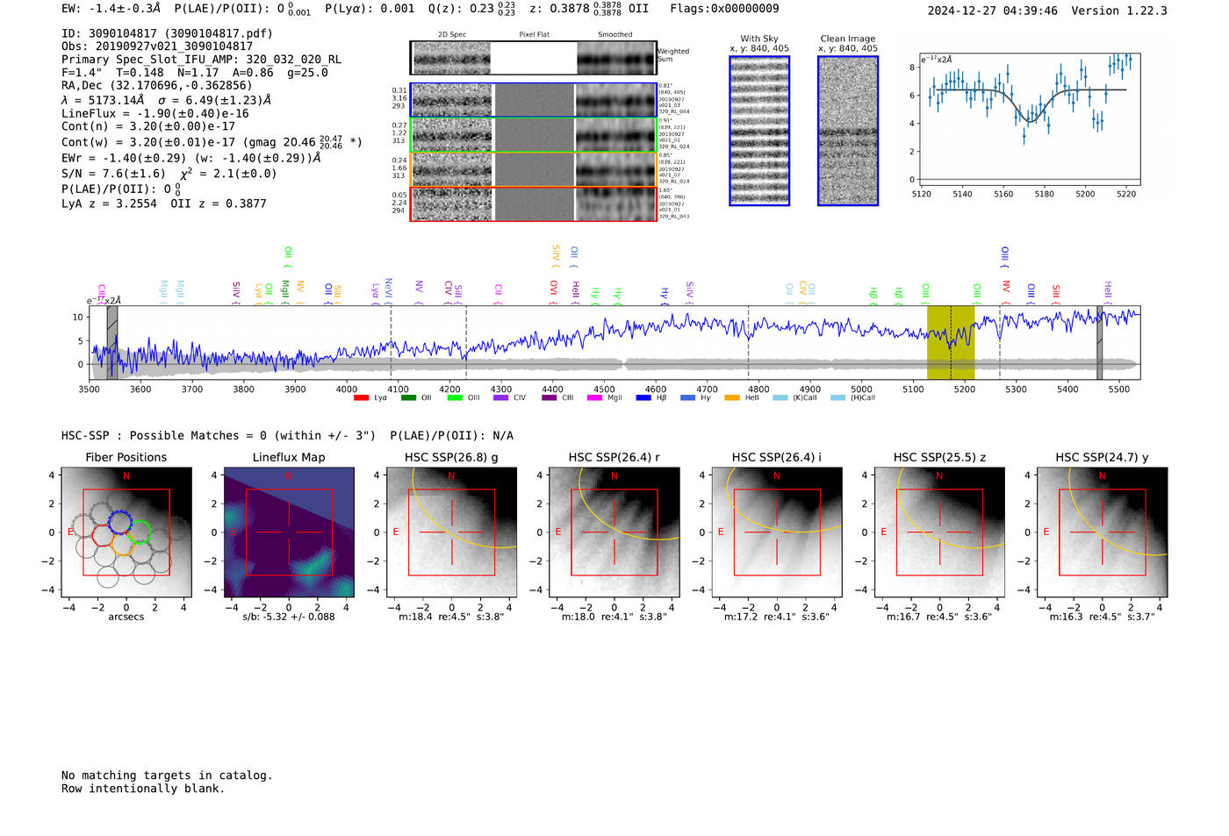Click the No matching targets in catalog text
Screen dimensions: 1229x836
tap(167, 775)
